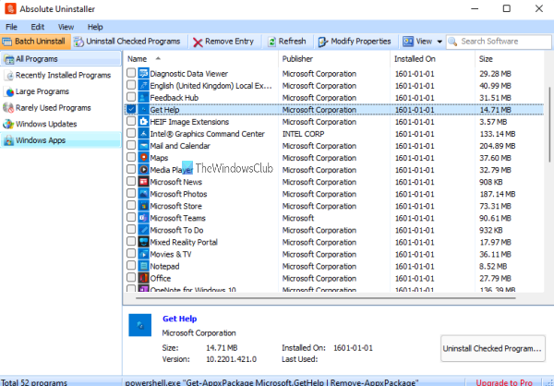
Task: Sort list by the Name column header
Action: (x=200, y=59)
